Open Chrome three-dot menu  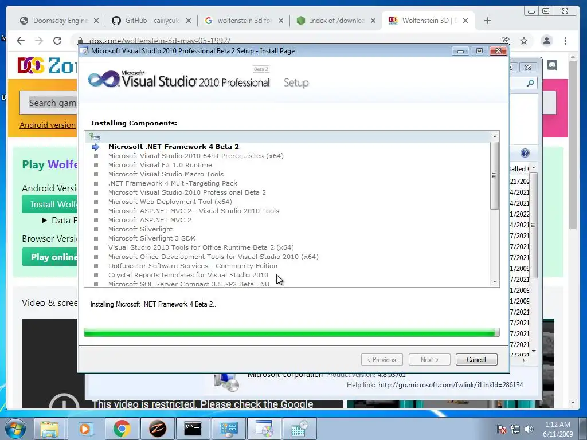point(566,41)
